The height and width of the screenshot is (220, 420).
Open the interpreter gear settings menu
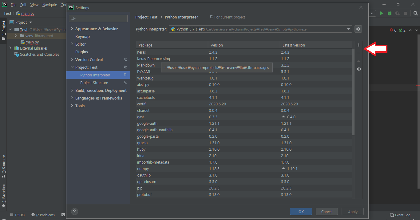pos(358,29)
